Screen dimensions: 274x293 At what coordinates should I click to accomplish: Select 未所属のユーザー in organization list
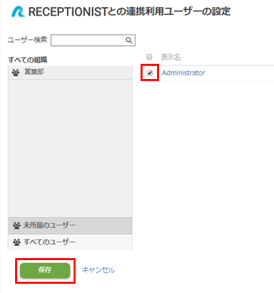point(70,226)
